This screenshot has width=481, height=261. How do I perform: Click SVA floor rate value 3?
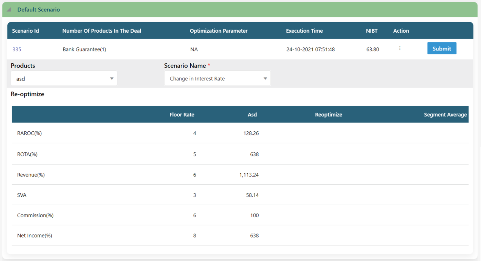click(x=194, y=195)
